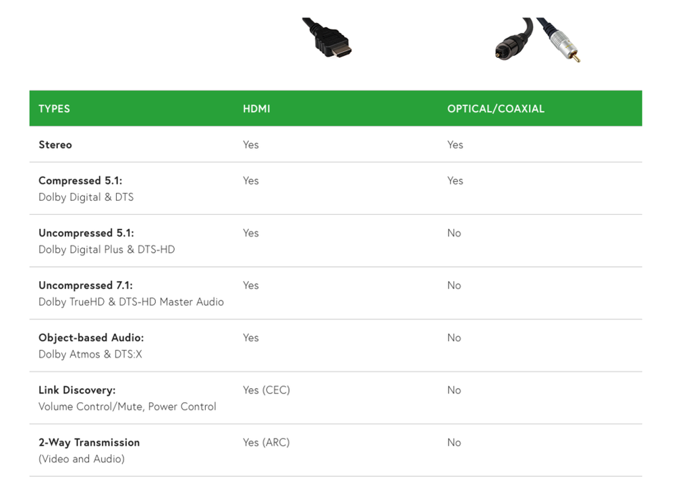Click Dolby Atmos & DTS:X text
674x477 pixels.
click(x=90, y=355)
